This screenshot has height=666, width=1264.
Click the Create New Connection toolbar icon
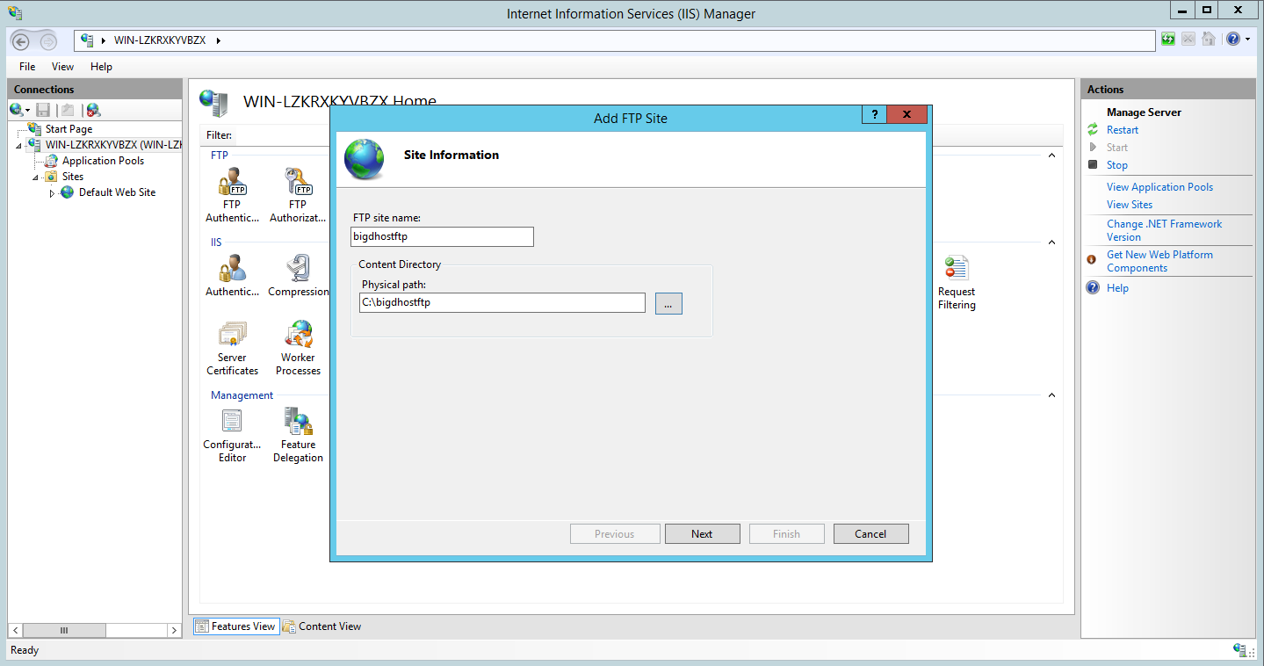pyautogui.click(x=16, y=110)
